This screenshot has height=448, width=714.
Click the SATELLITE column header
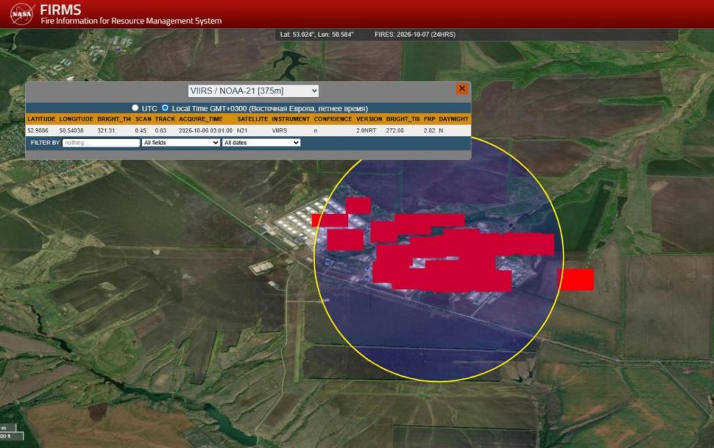pos(252,119)
